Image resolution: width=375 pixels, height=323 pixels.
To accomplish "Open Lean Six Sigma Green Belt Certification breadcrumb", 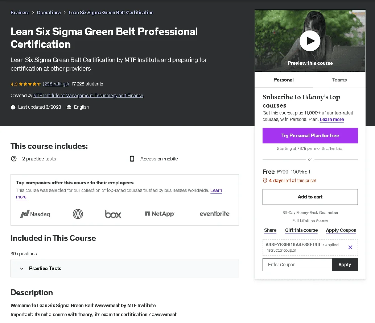I will tap(111, 12).
